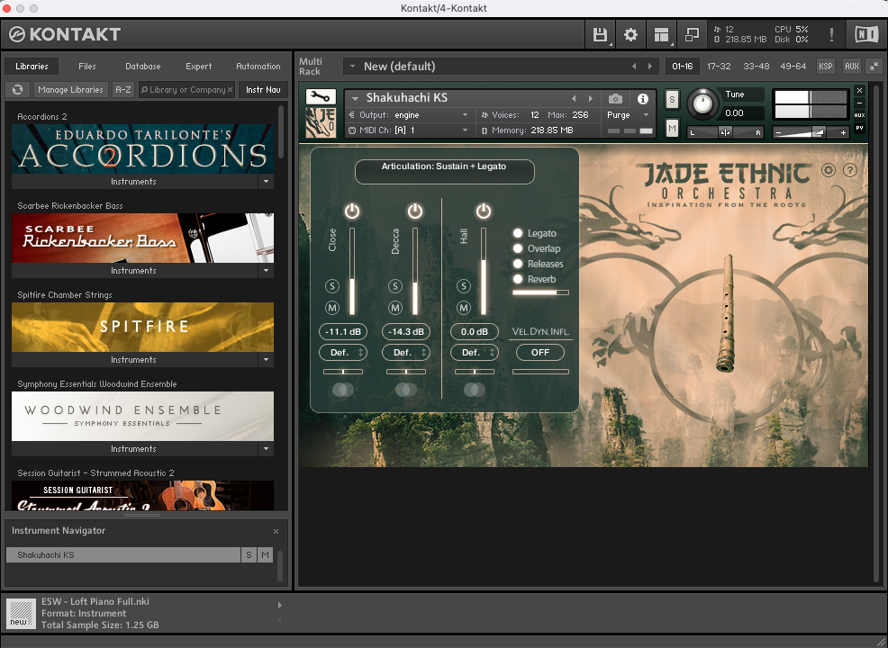This screenshot has height=648, width=888.
Task: Click the Kontakt logo
Action: 65,34
